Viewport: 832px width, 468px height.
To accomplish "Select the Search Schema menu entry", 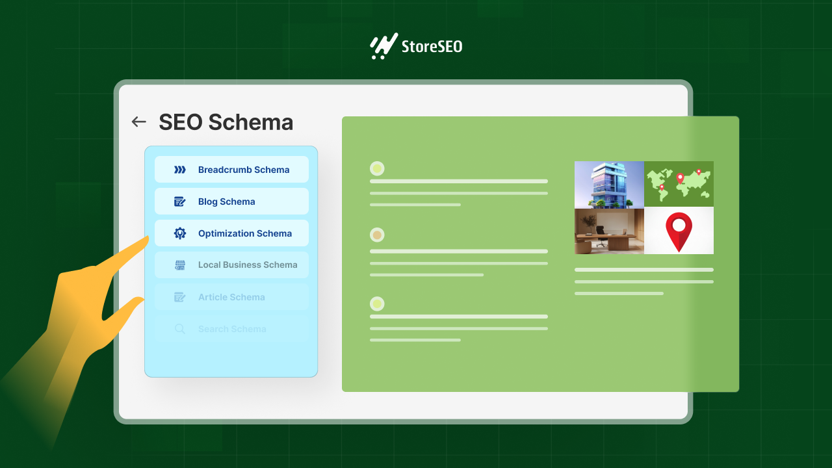I will 231,329.
